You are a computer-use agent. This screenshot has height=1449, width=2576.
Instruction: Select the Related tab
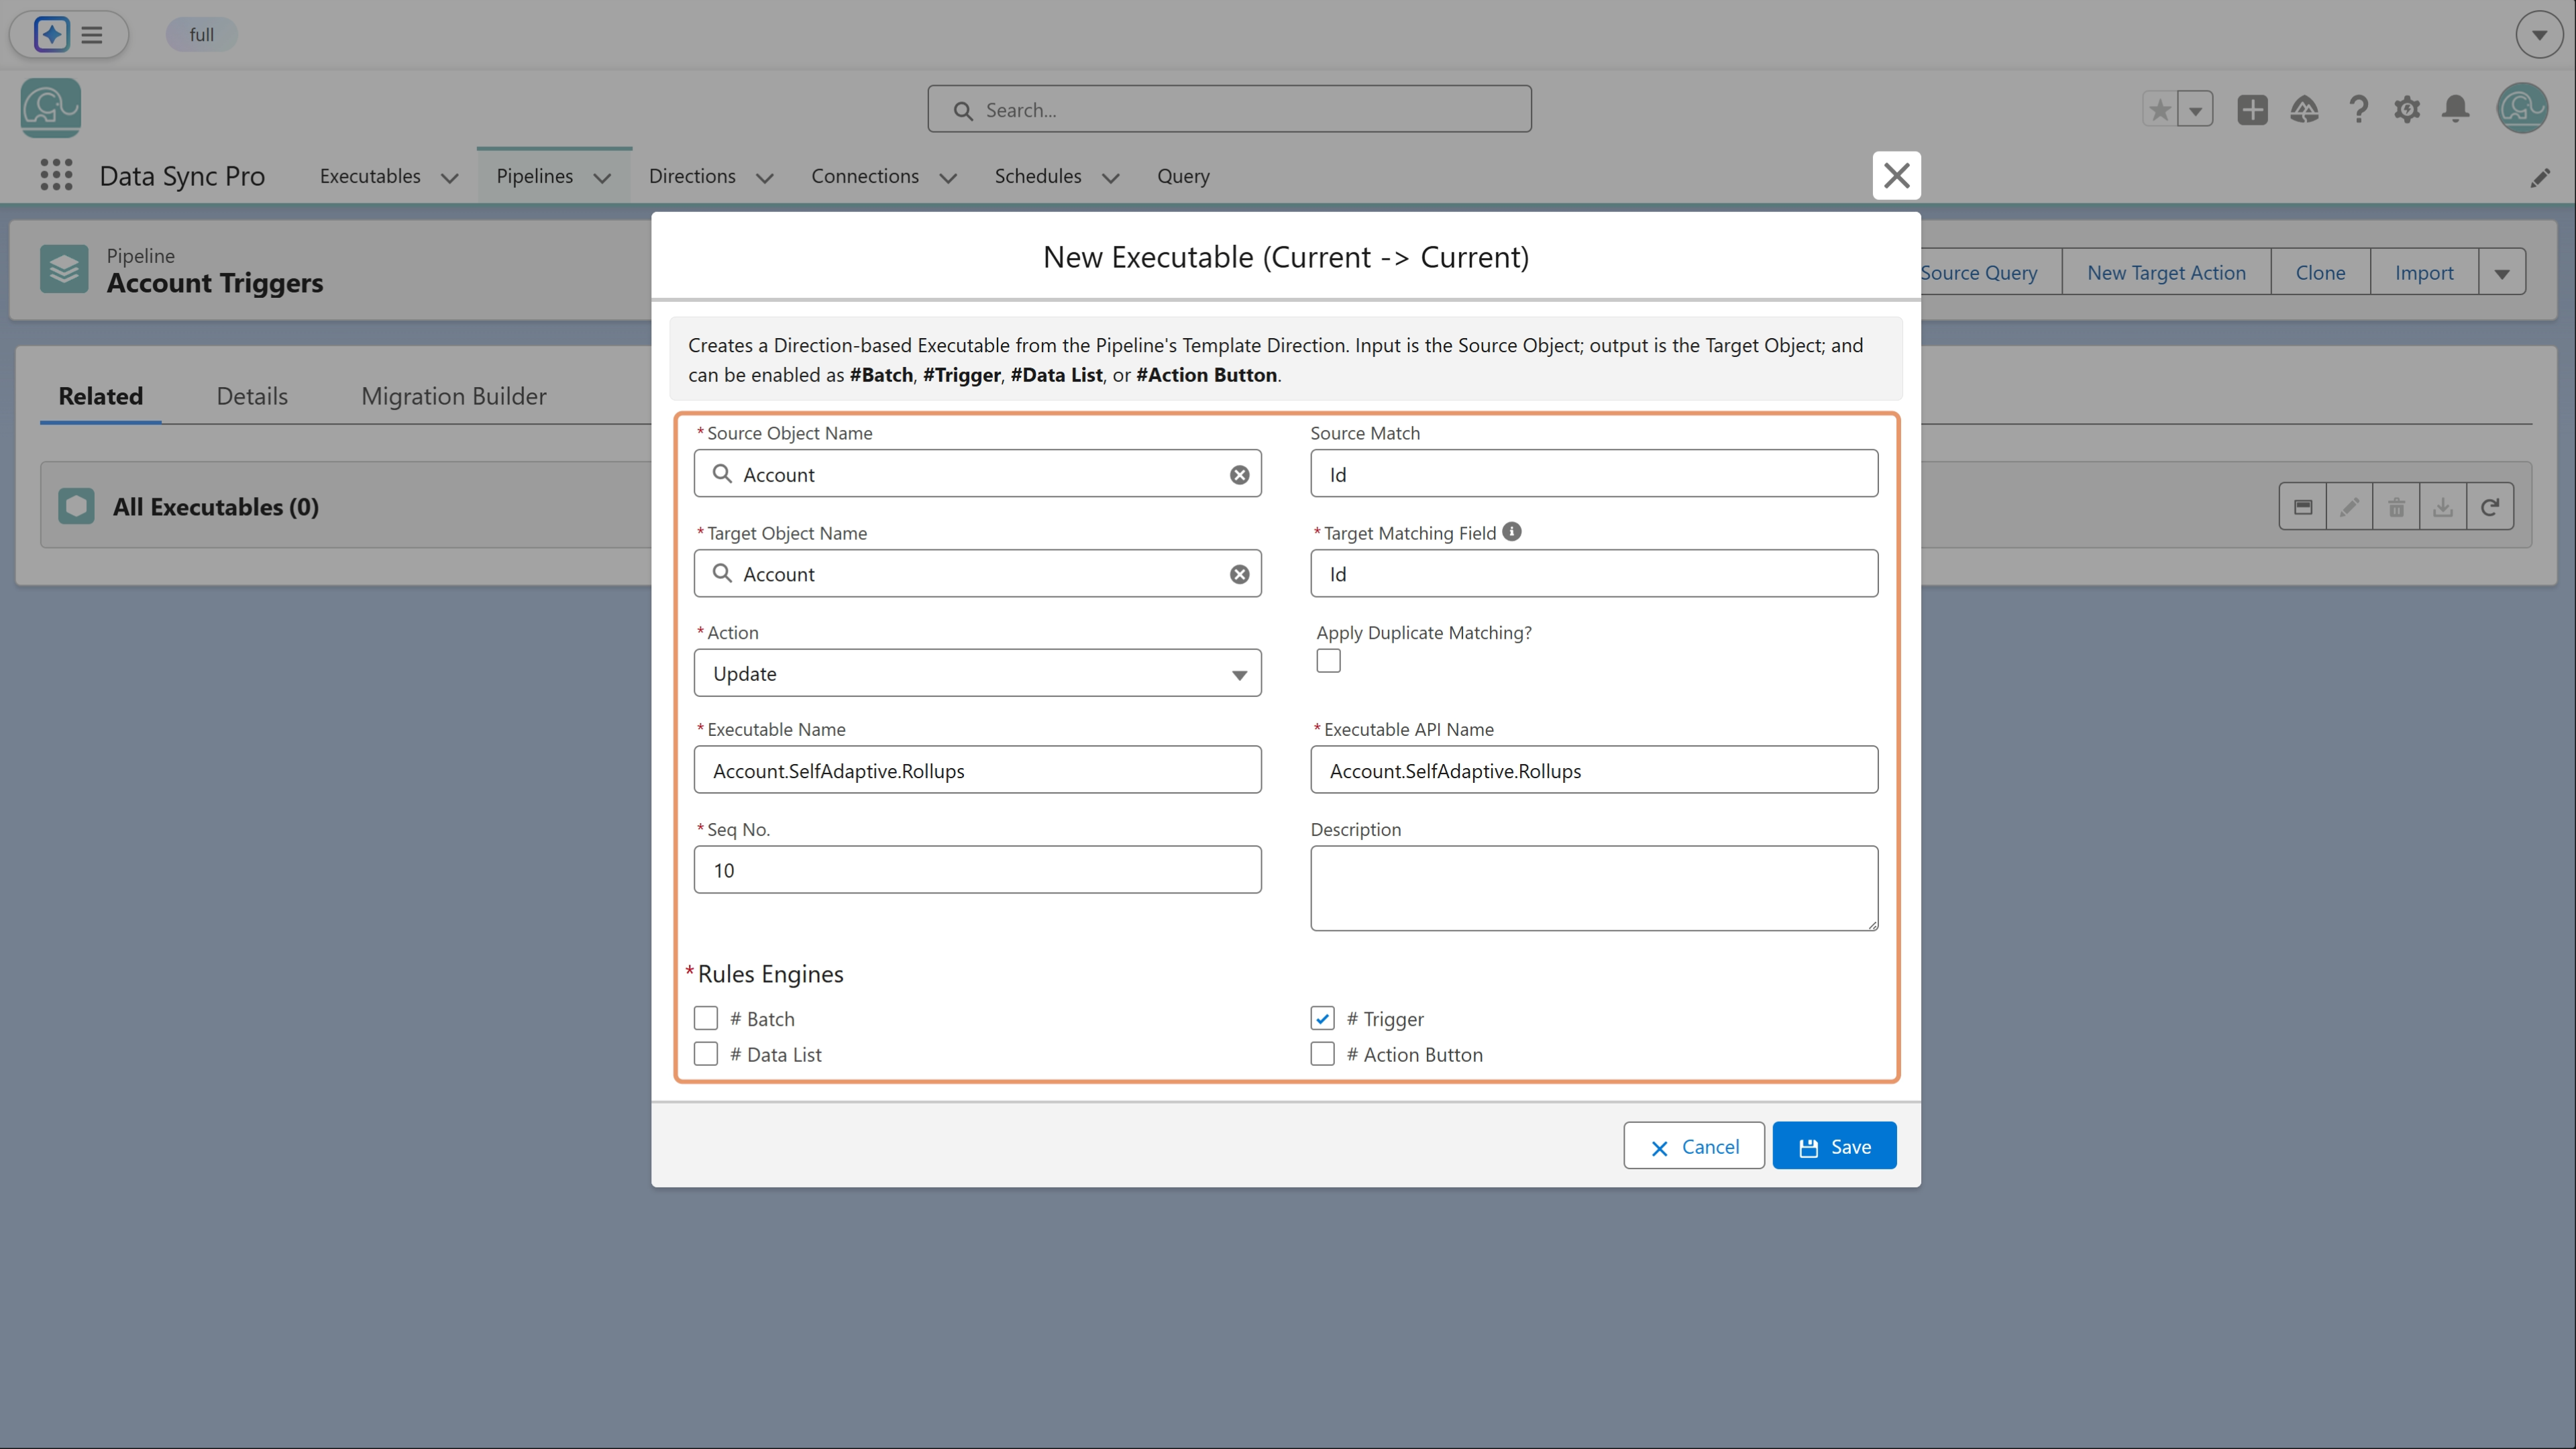click(100, 396)
